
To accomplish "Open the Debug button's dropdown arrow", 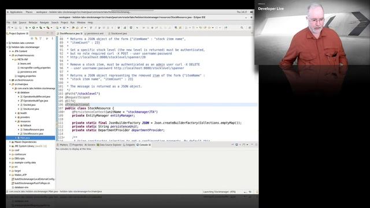I will (29, 28).
